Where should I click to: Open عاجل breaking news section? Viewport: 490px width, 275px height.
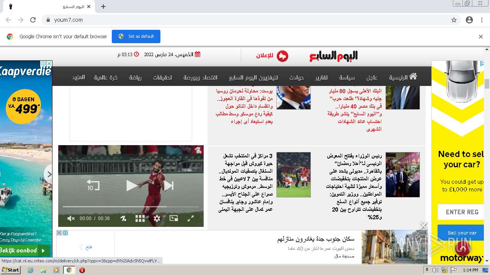coord(372,77)
